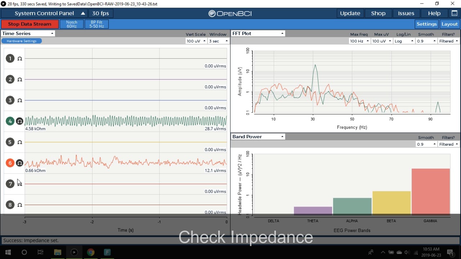The width and height of the screenshot is (461, 259).
Task: Open FFT Plot widget selector dropdown
Action: [x=258, y=33]
